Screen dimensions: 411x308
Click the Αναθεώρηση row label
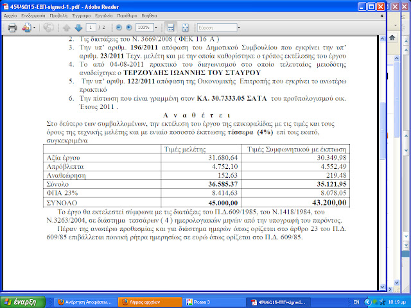66,175
